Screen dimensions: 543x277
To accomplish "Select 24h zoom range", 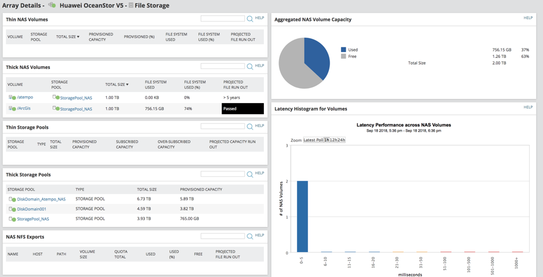I will coord(342,140).
